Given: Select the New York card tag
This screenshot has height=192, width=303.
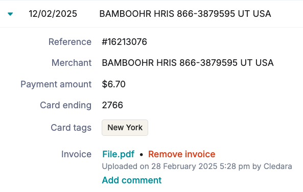Looking at the screenshot, I should [125, 128].
